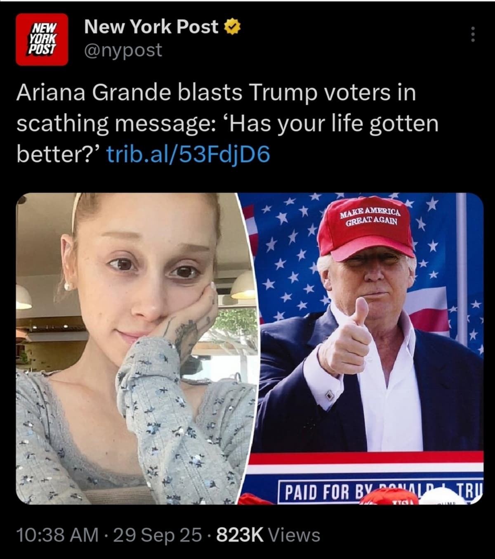Click the gold verified badge
The width and height of the screenshot is (495, 559).
pos(232,28)
